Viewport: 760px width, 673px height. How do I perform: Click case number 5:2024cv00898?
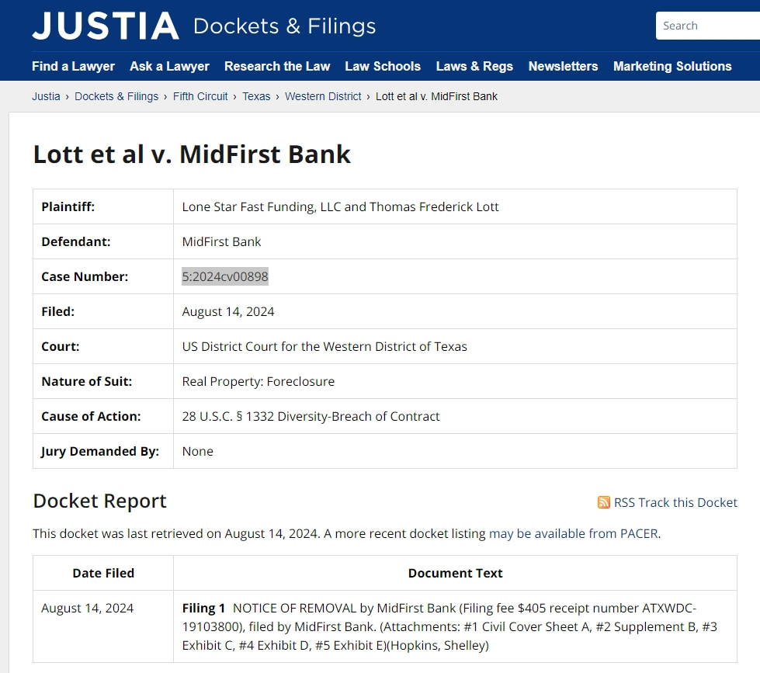coord(225,276)
